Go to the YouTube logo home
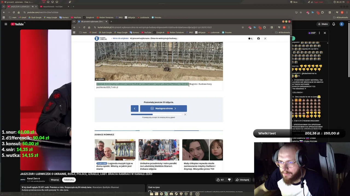350x196 pixels. click(x=17, y=24)
